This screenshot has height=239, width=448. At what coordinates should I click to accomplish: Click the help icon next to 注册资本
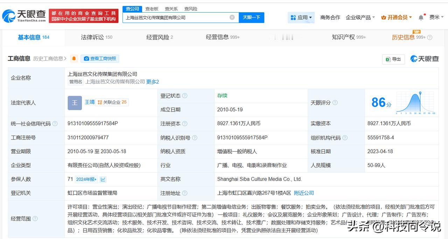[x=185, y=124]
